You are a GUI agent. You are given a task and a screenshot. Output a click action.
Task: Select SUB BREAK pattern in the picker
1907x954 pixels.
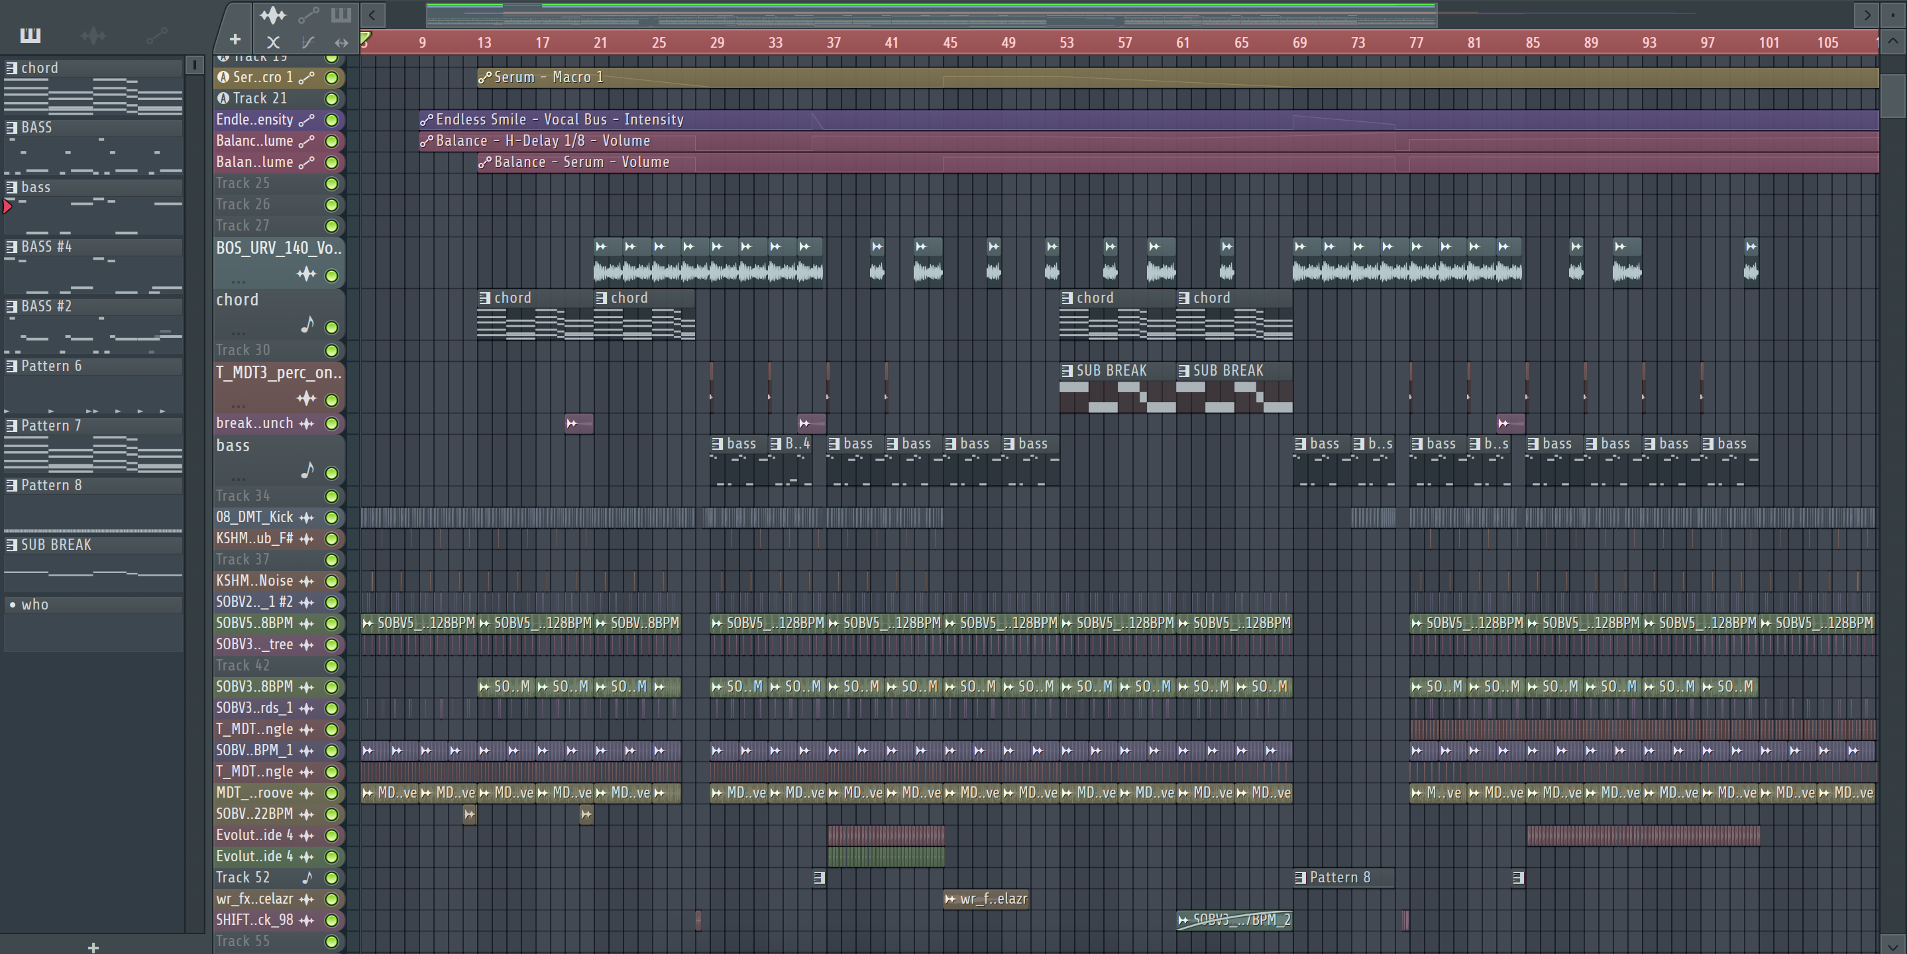93,565
